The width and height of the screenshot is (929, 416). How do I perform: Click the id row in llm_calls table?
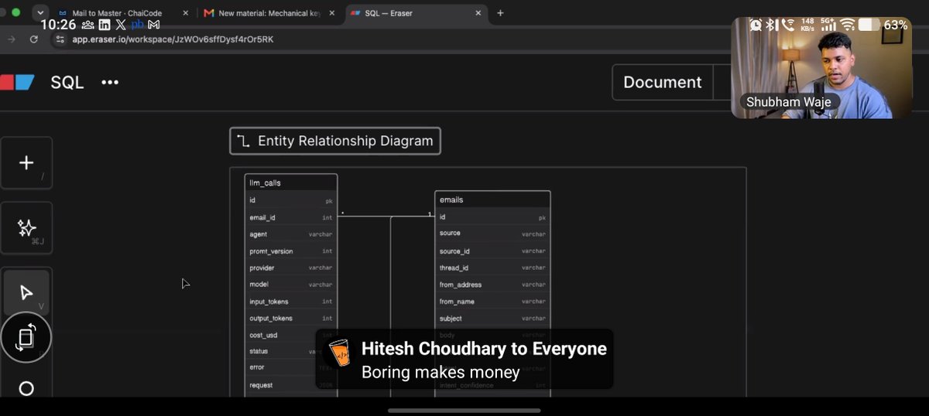point(291,200)
